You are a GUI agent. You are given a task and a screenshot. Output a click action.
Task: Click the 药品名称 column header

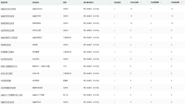coord(4,2)
